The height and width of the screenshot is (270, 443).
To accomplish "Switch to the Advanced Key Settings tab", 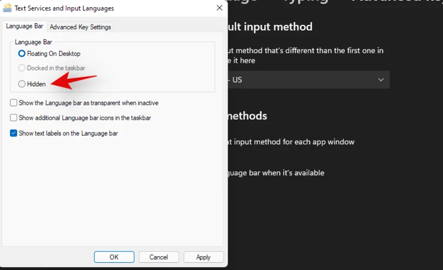I will (80, 27).
